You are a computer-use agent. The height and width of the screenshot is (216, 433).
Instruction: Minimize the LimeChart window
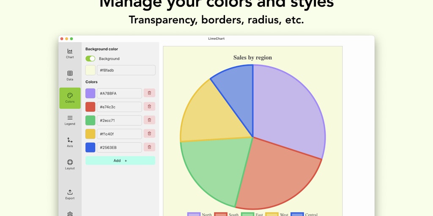point(66,38)
